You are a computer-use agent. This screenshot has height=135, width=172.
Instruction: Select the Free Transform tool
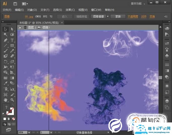[x=12, y=67]
